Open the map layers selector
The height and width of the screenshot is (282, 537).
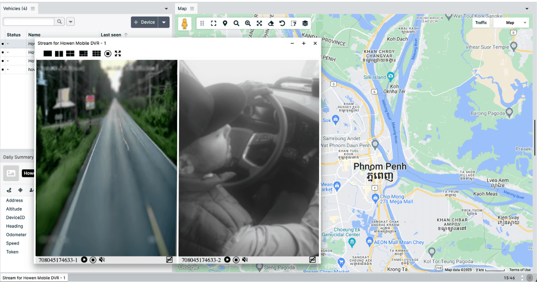point(305,23)
